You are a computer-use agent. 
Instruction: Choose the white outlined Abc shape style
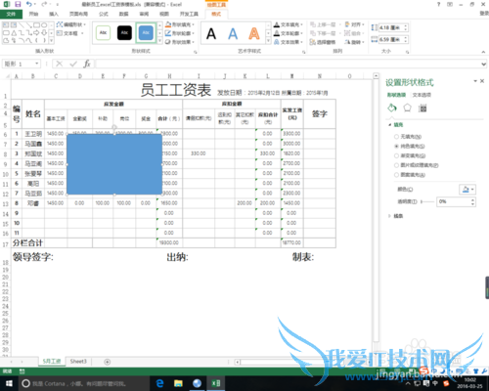pos(103,32)
